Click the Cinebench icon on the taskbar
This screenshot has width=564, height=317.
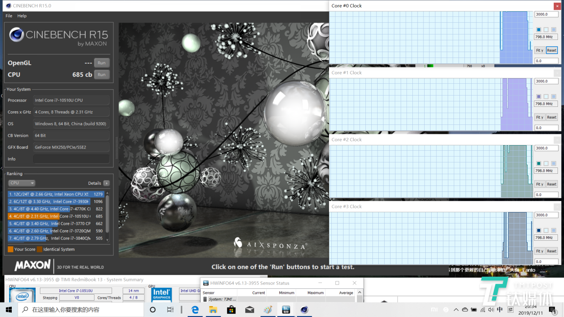tap(304, 310)
